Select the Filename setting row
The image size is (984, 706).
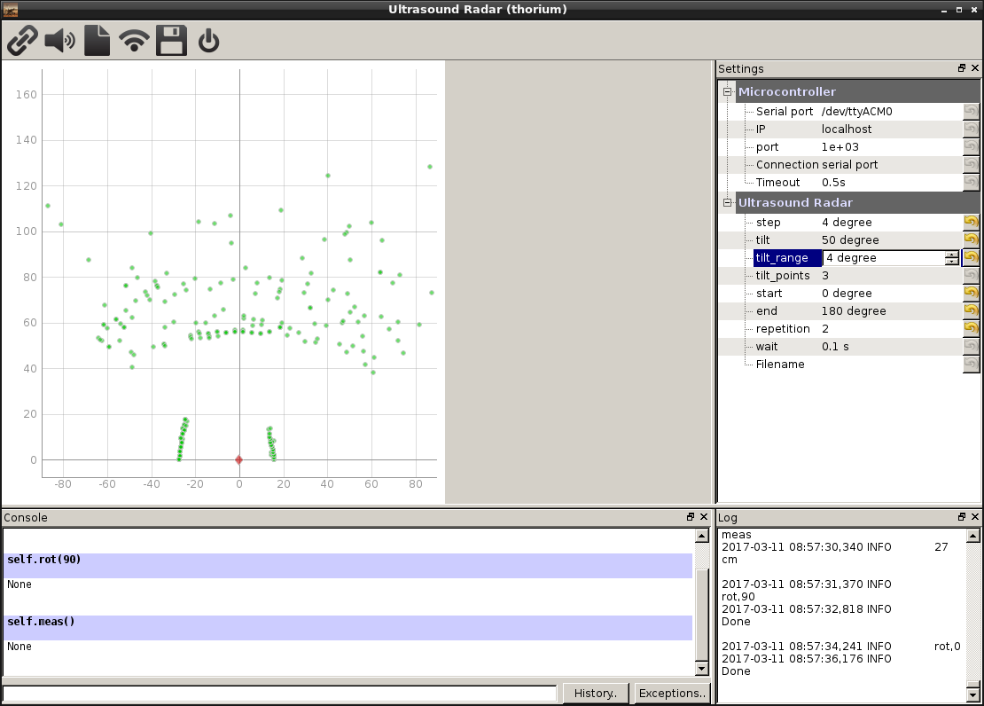(780, 365)
